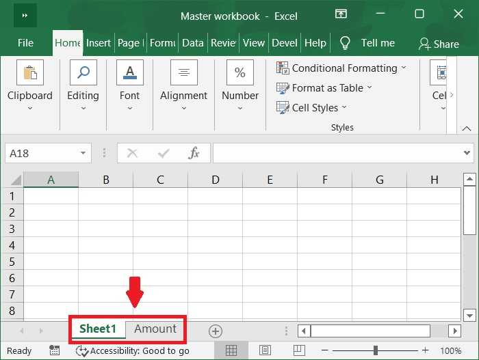The width and height of the screenshot is (479, 360).
Task: Switch to Normal view
Action: (x=231, y=350)
